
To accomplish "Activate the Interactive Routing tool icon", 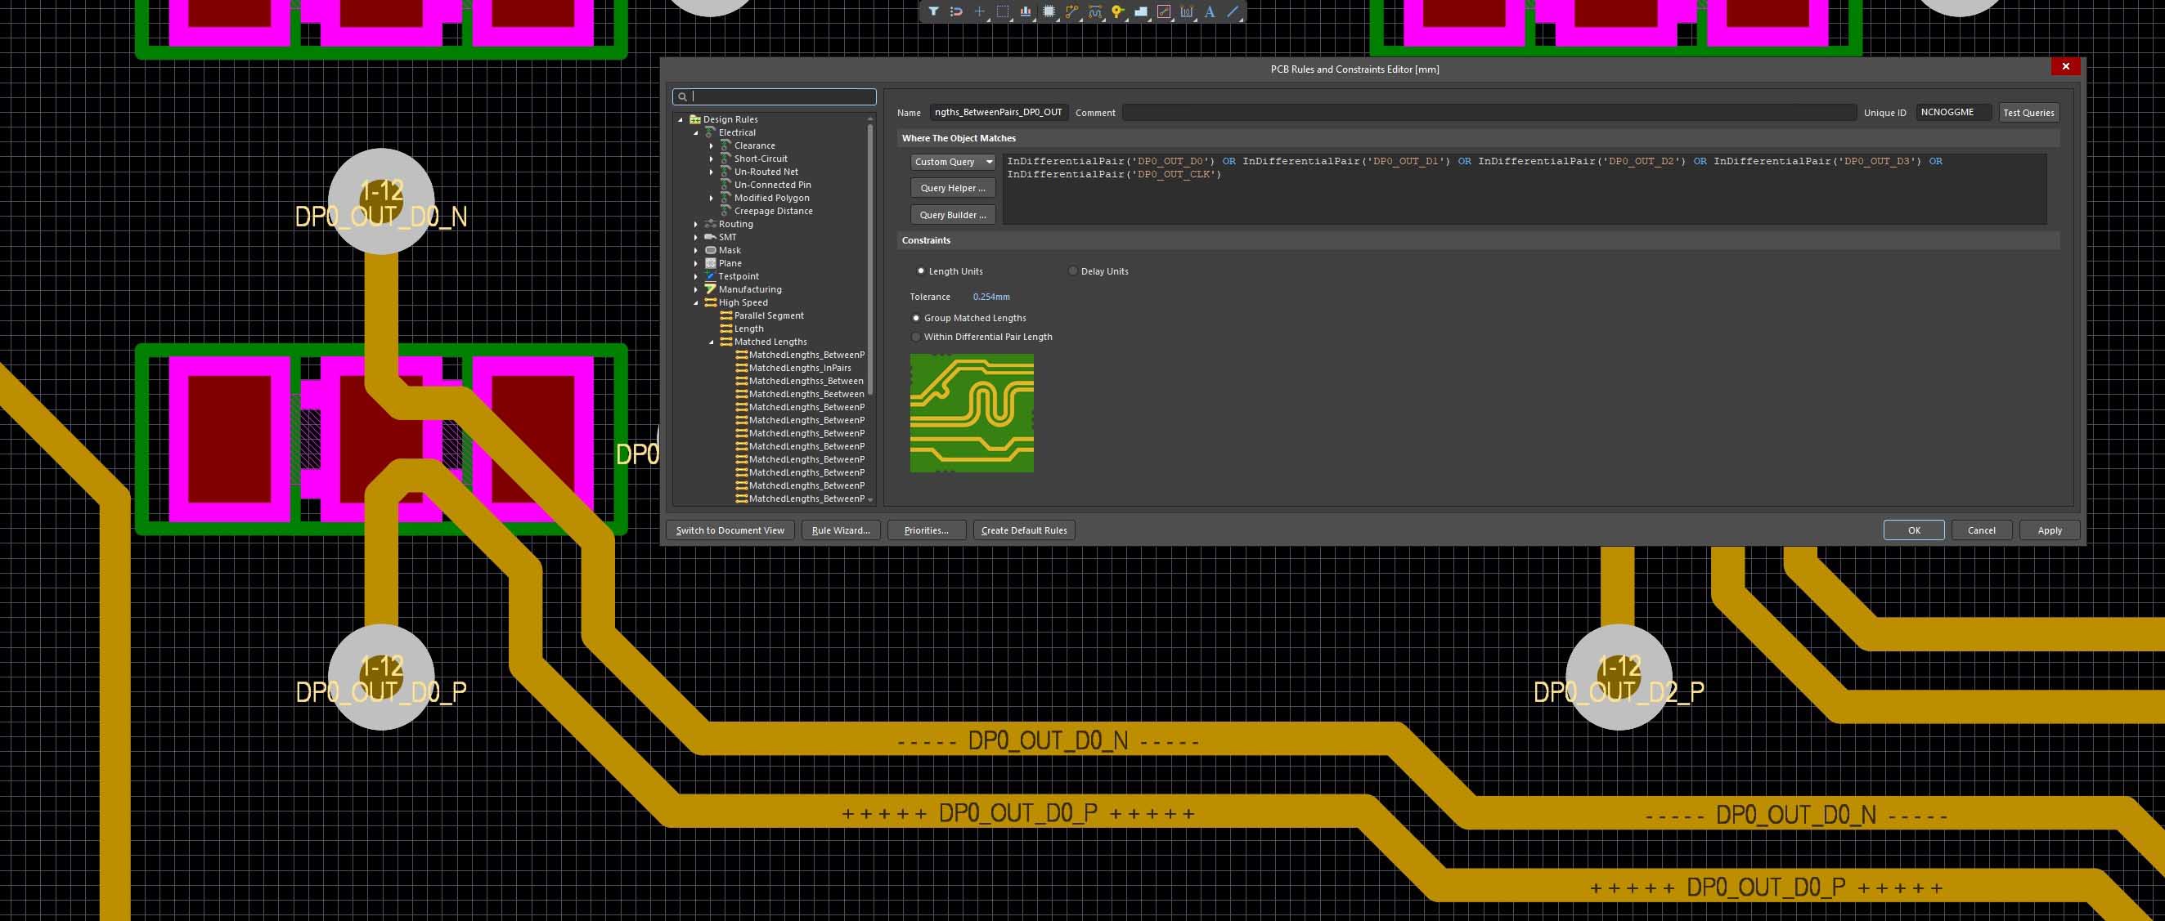I will click(x=1071, y=11).
